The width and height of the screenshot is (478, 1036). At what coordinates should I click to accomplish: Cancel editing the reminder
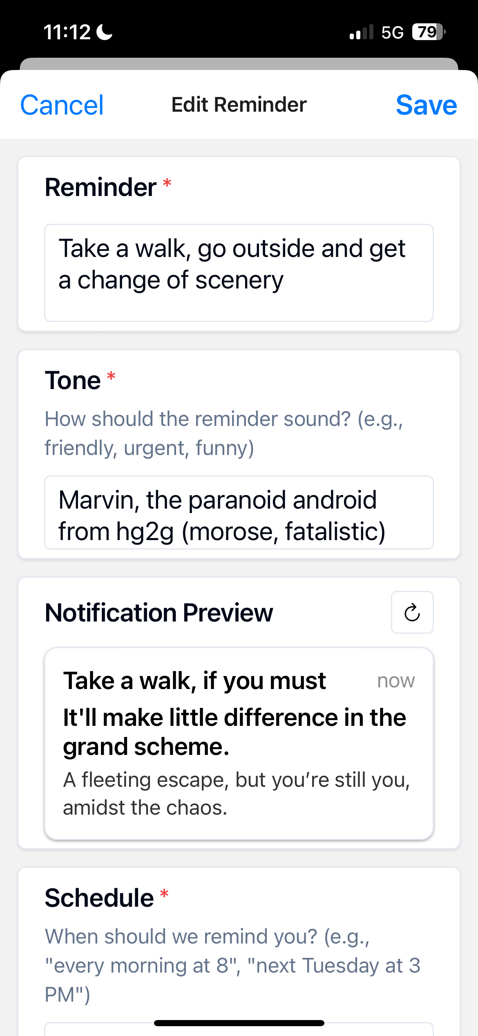click(x=62, y=105)
